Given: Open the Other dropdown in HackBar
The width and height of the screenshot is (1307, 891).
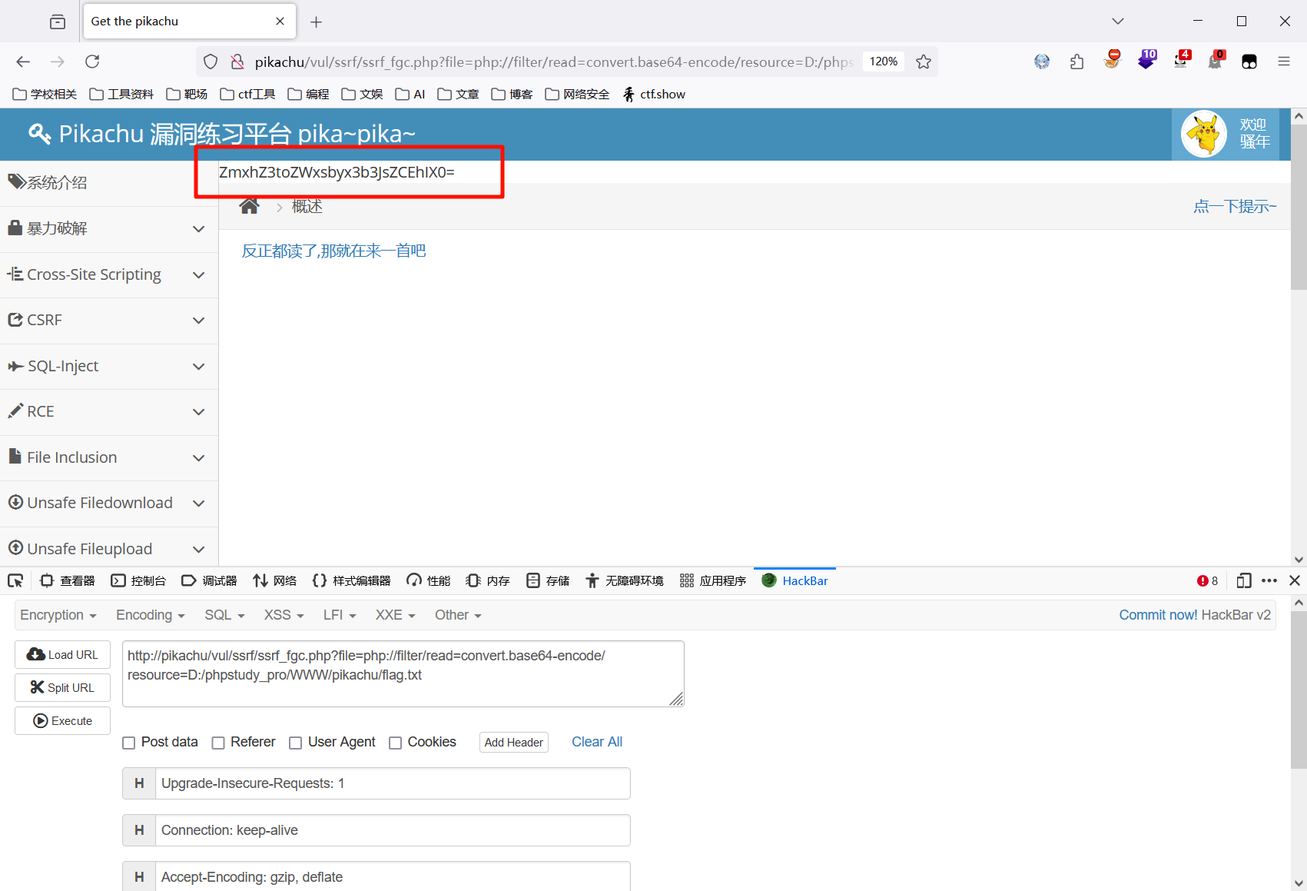Looking at the screenshot, I should point(458,615).
